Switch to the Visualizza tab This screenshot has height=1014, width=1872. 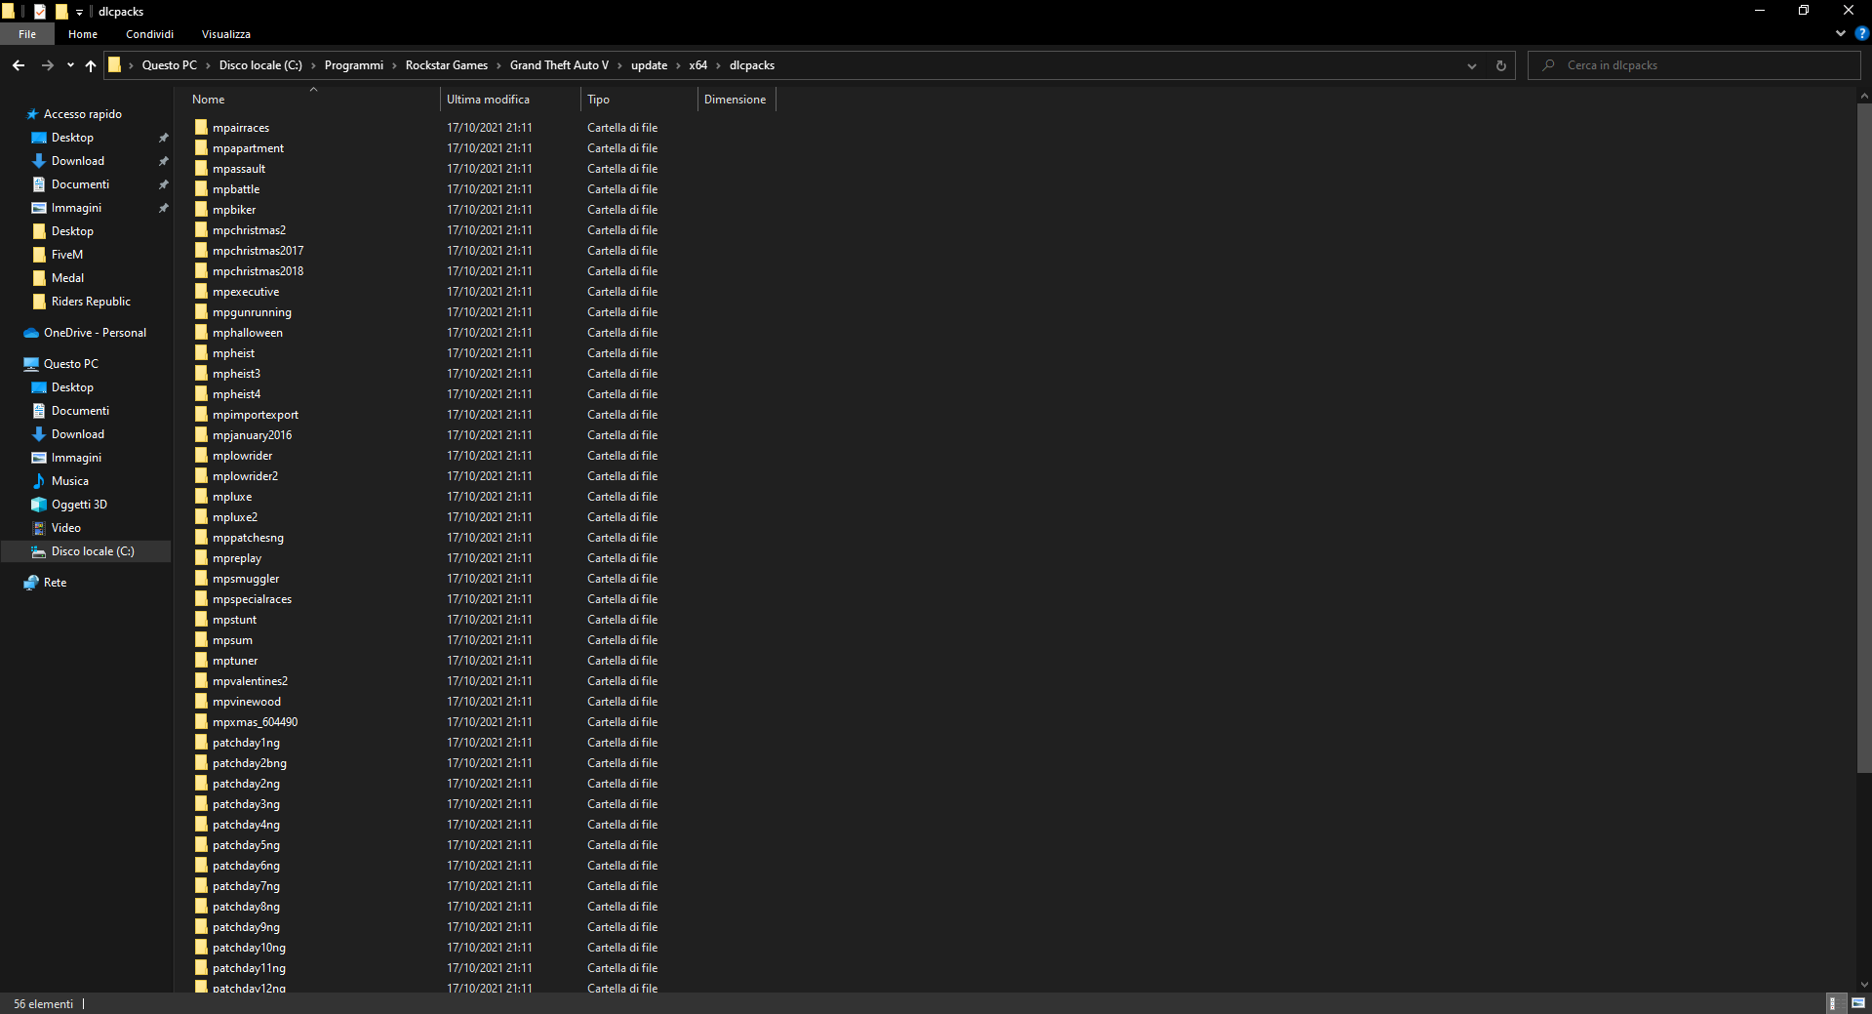[x=225, y=34]
